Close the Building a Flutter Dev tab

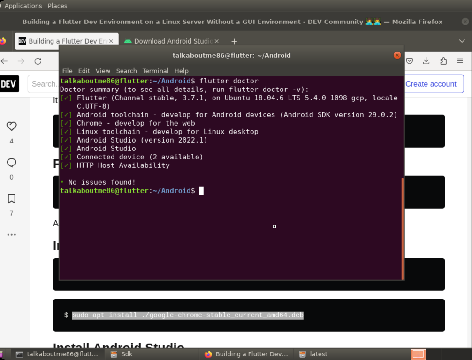click(x=111, y=41)
